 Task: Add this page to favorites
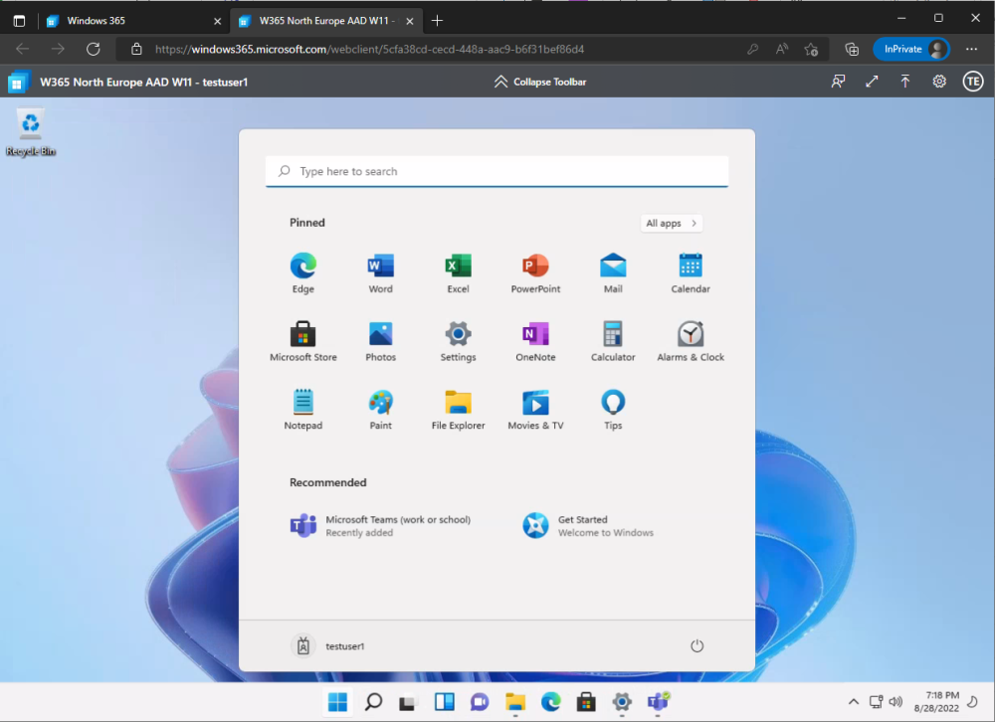pos(811,49)
